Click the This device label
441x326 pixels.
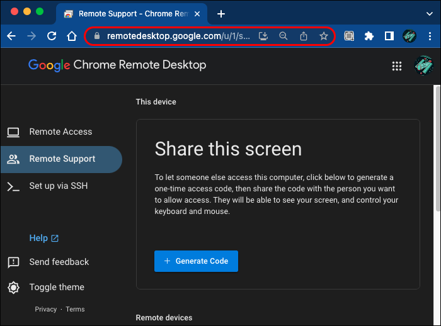156,102
